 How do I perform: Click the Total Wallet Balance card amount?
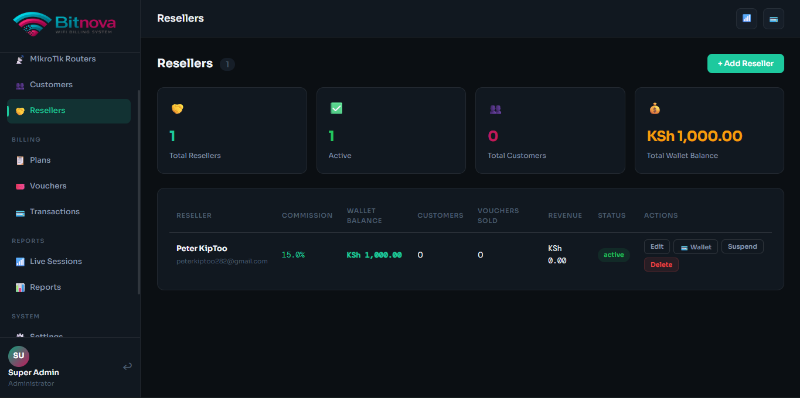click(695, 136)
